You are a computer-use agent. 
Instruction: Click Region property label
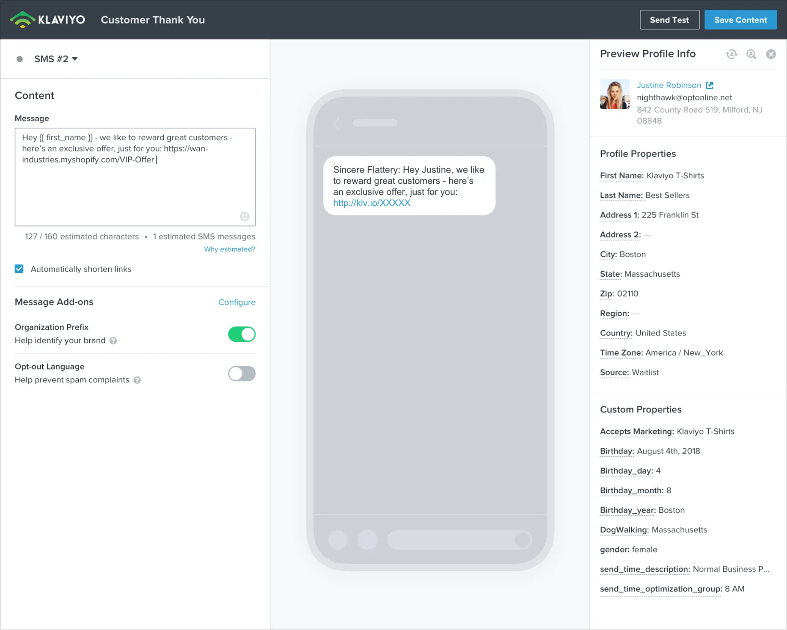[x=615, y=314]
